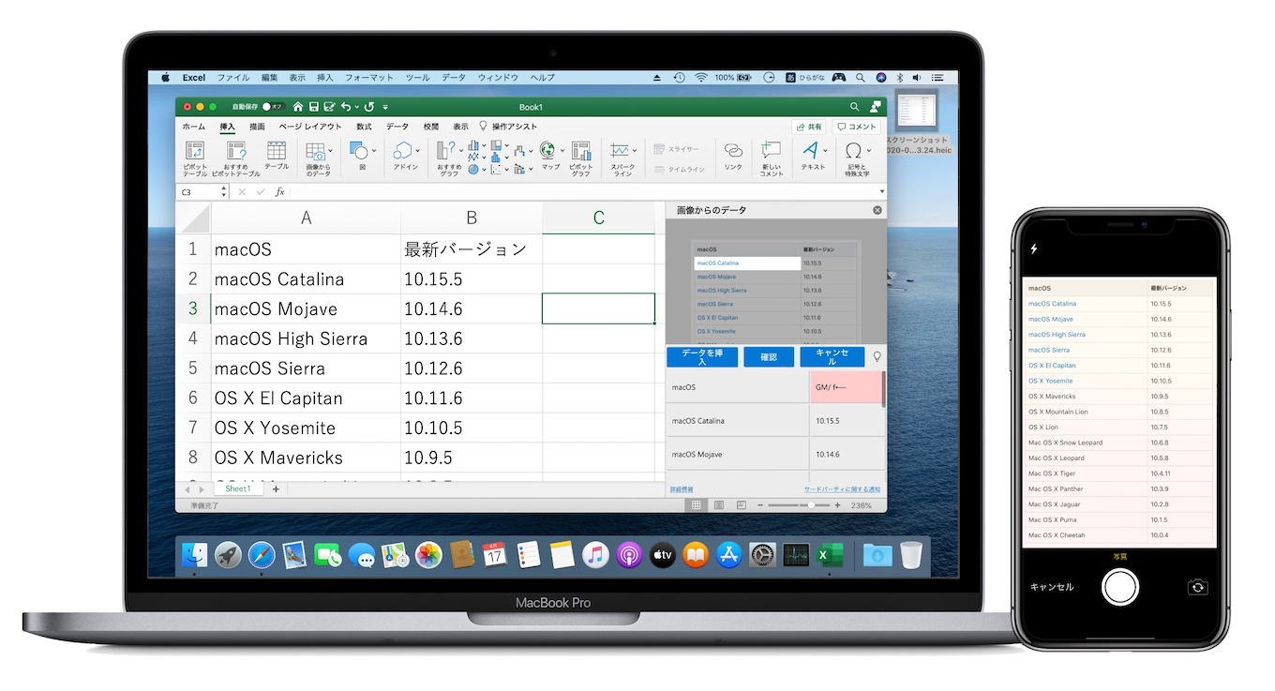Open the Review (校閲) ribbon tab
This screenshot has width=1275, height=691.
tap(430, 127)
